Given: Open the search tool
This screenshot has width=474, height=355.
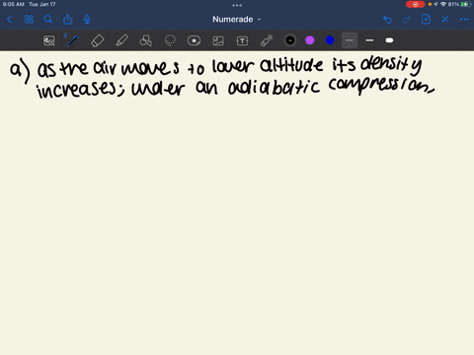Looking at the screenshot, I should (x=48, y=20).
